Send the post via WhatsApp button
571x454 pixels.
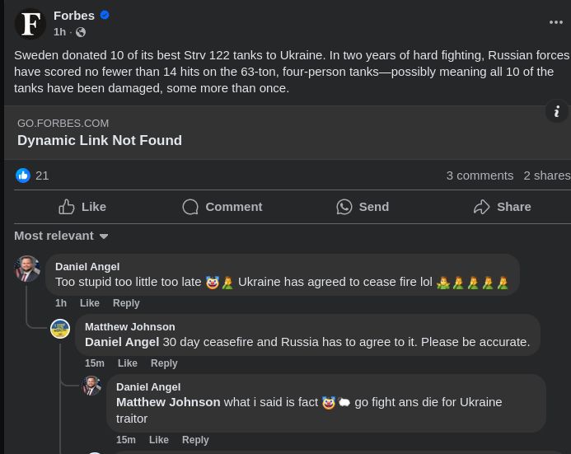(x=363, y=207)
